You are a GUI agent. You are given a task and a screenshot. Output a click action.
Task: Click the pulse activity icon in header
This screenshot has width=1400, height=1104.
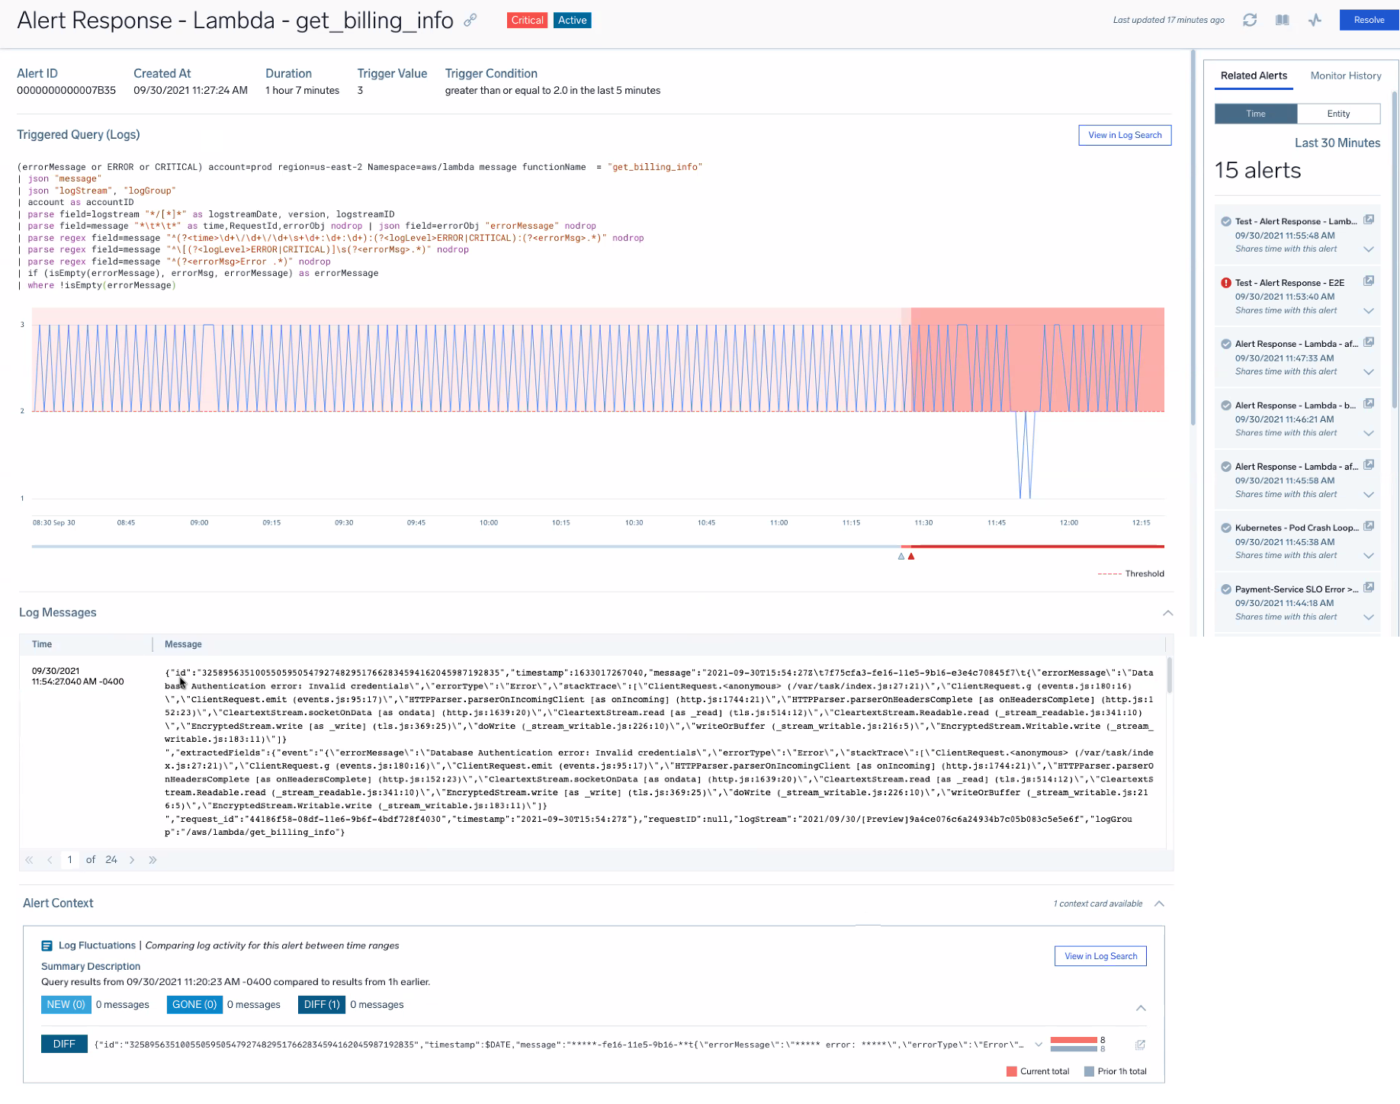(1315, 20)
